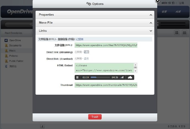The image size is (190, 129).
Task: Close the Options dialog
Action: click(x=158, y=1)
